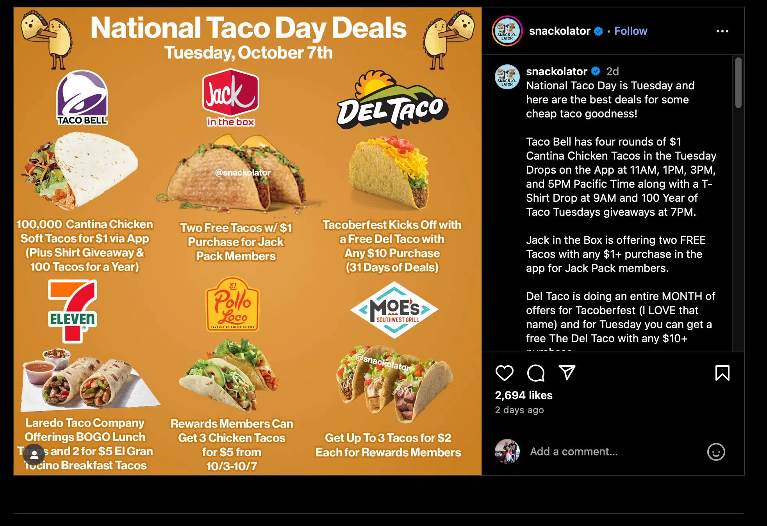Image resolution: width=767 pixels, height=526 pixels.
Task: Show tagged accounts on the photo
Action: tap(34, 455)
